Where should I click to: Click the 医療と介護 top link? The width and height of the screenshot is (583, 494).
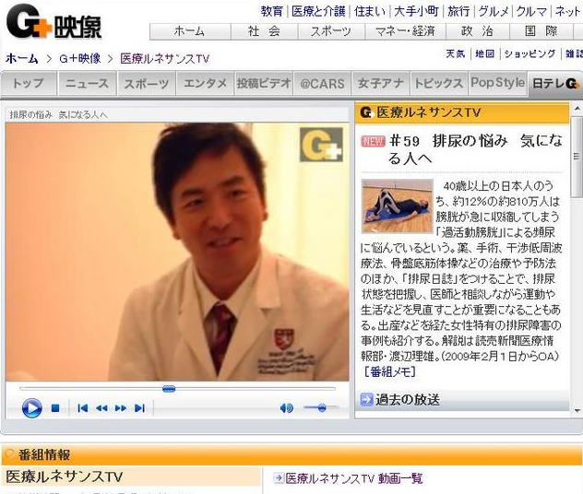[x=318, y=11]
